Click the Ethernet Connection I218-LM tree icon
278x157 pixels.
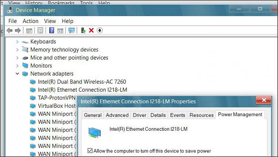tap(33, 90)
